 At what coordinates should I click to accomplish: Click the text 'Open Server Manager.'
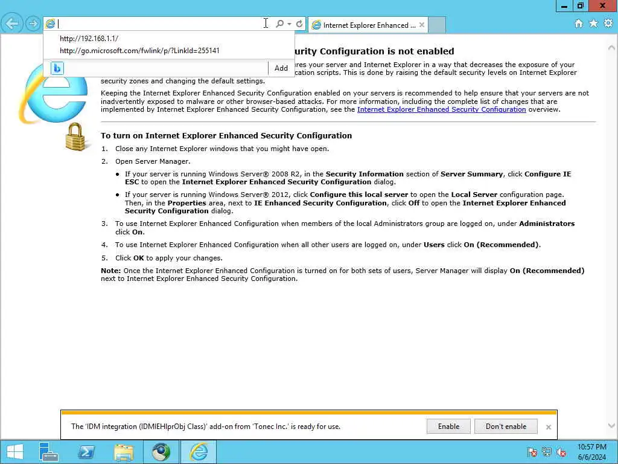pyautogui.click(x=153, y=161)
